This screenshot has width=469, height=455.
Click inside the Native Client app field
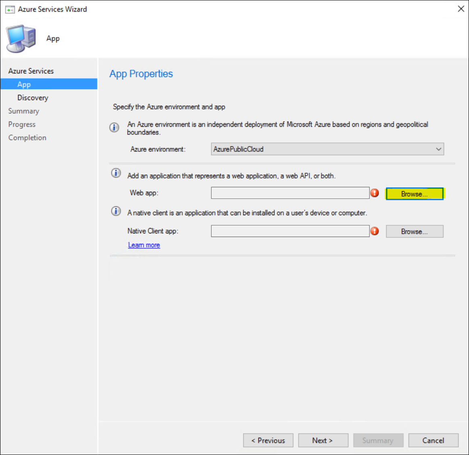point(290,231)
